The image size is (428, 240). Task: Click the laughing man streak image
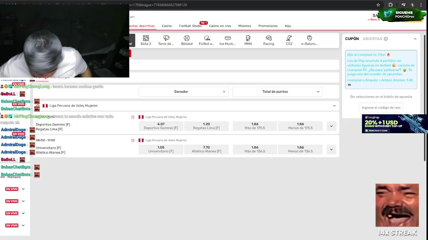coord(397,205)
